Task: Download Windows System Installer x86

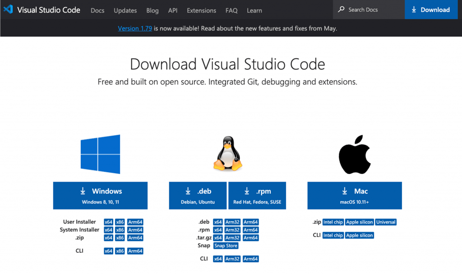Action: point(120,230)
